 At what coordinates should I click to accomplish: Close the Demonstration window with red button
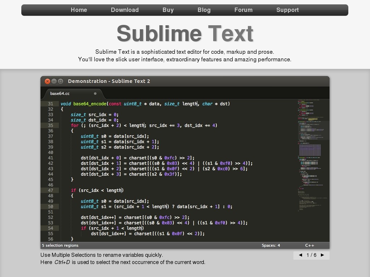coord(47,81)
